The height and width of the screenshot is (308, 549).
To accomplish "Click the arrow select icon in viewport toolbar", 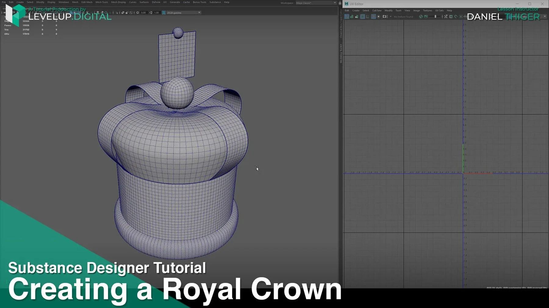I will coord(117,13).
